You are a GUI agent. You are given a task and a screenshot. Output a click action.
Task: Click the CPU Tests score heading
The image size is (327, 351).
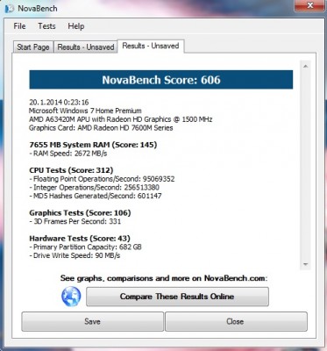71,170
